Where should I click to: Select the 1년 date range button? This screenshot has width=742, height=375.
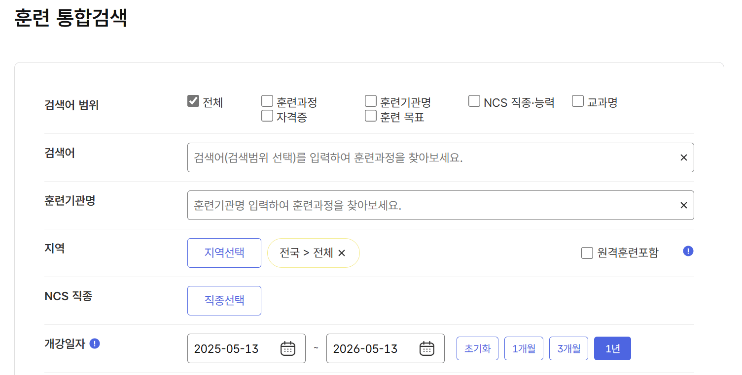pyautogui.click(x=612, y=348)
